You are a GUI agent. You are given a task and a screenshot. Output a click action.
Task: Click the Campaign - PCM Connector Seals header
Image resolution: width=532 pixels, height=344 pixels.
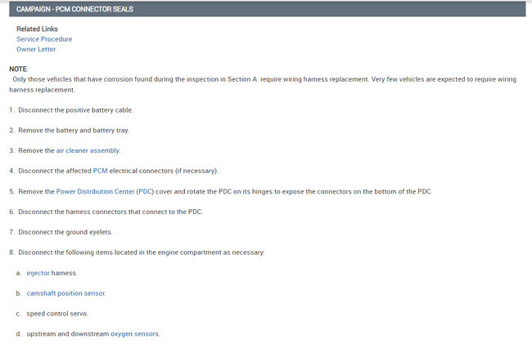(74, 9)
